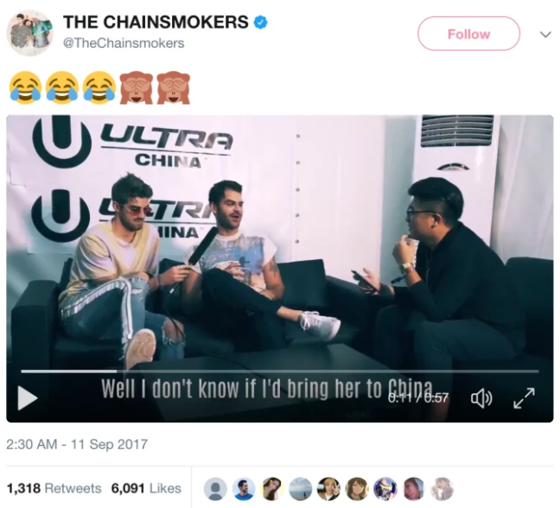Open tweet options chevron menu
This screenshot has width=560, height=508.
coord(545,35)
